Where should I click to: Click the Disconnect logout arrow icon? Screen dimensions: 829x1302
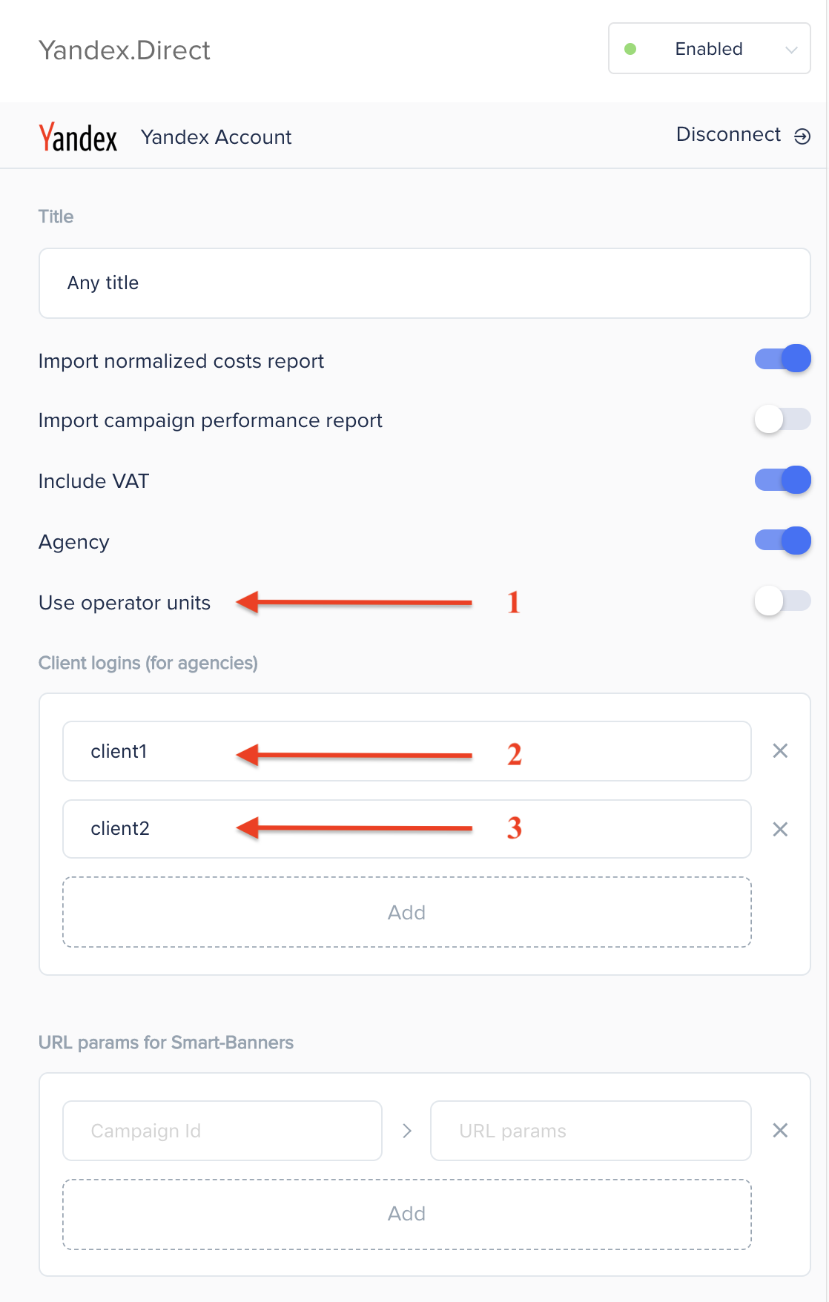(802, 136)
